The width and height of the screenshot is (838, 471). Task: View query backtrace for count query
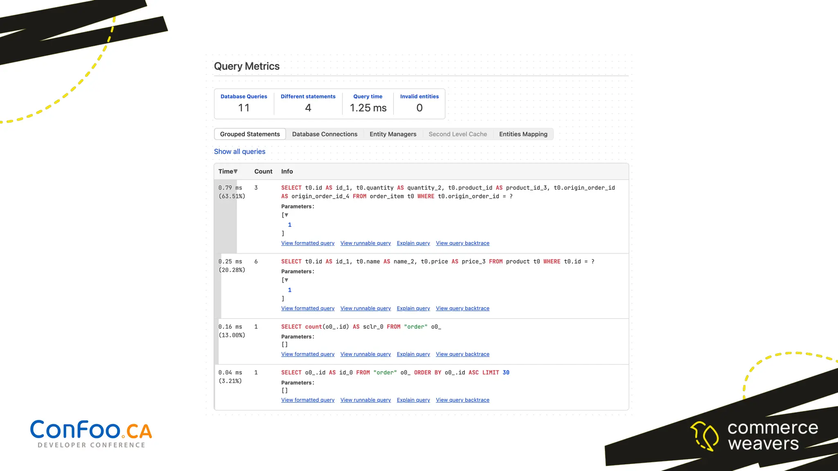coord(462,354)
